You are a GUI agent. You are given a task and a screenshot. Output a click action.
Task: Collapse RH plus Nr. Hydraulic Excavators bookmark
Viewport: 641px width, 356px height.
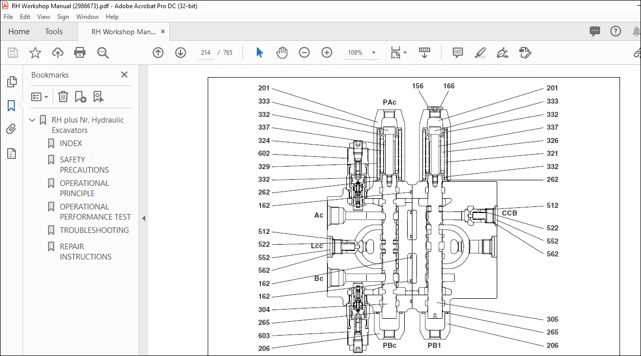pyautogui.click(x=33, y=120)
